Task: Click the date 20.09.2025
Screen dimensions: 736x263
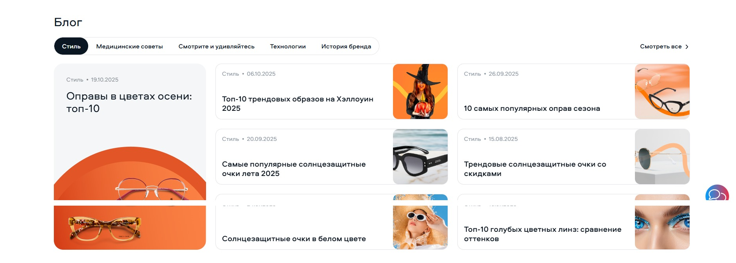Action: click(x=261, y=139)
